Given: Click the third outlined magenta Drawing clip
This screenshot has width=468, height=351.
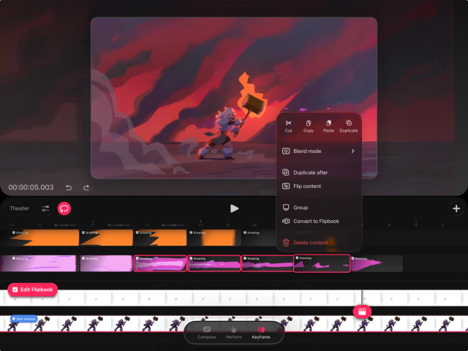Looking at the screenshot, I should (x=268, y=263).
